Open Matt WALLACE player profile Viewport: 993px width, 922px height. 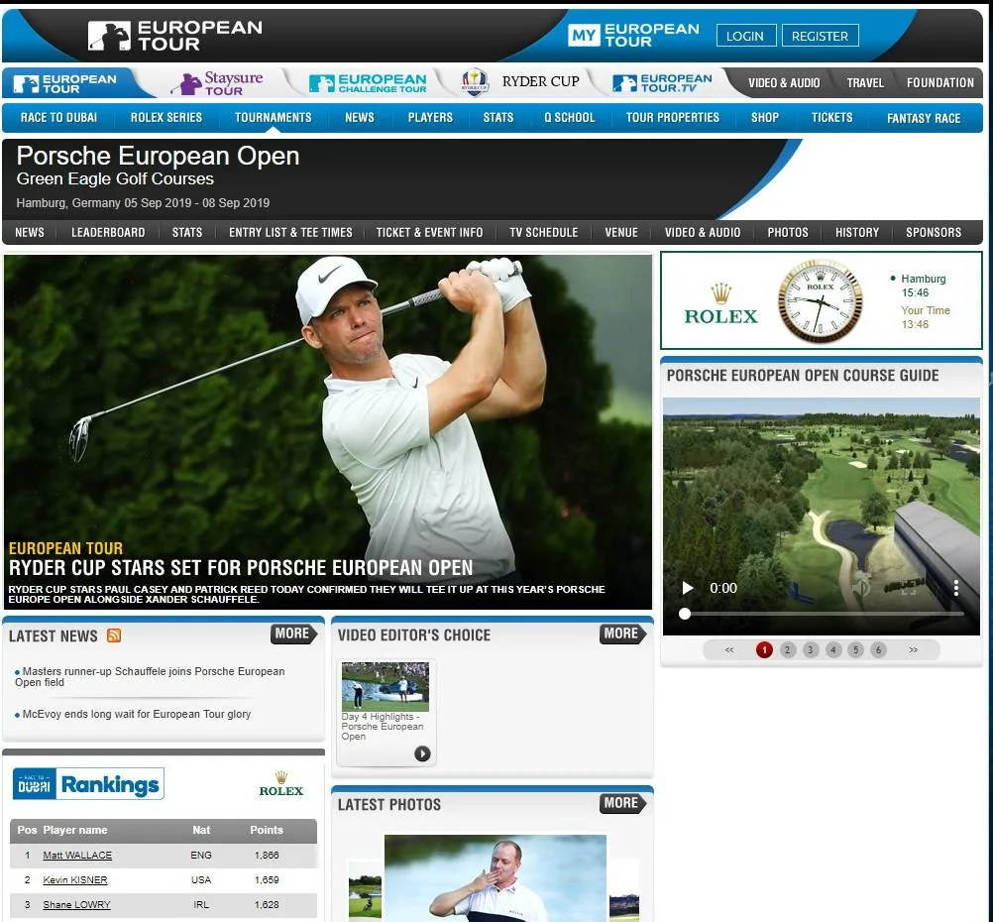(77, 856)
